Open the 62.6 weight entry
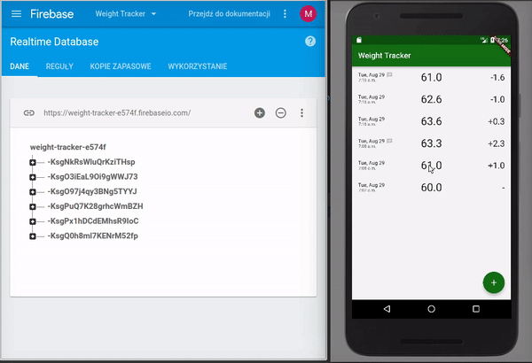This screenshot has width=532, height=363. coord(431,99)
